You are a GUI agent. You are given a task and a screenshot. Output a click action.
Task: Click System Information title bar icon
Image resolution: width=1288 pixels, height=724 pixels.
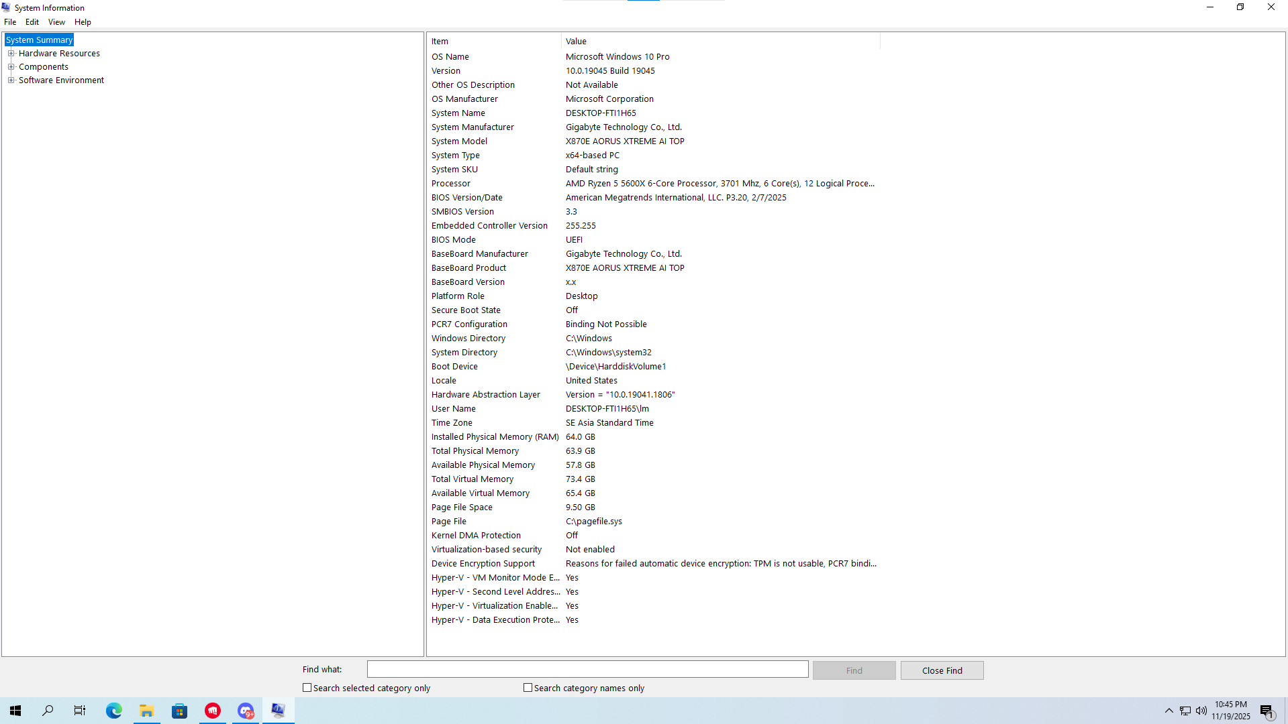tap(6, 7)
